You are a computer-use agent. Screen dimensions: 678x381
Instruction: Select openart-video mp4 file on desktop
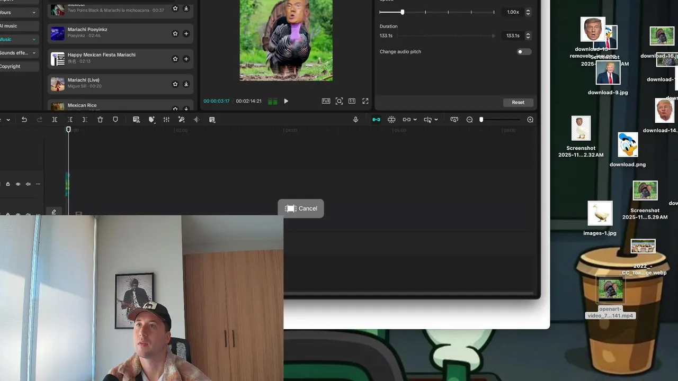tap(610, 298)
